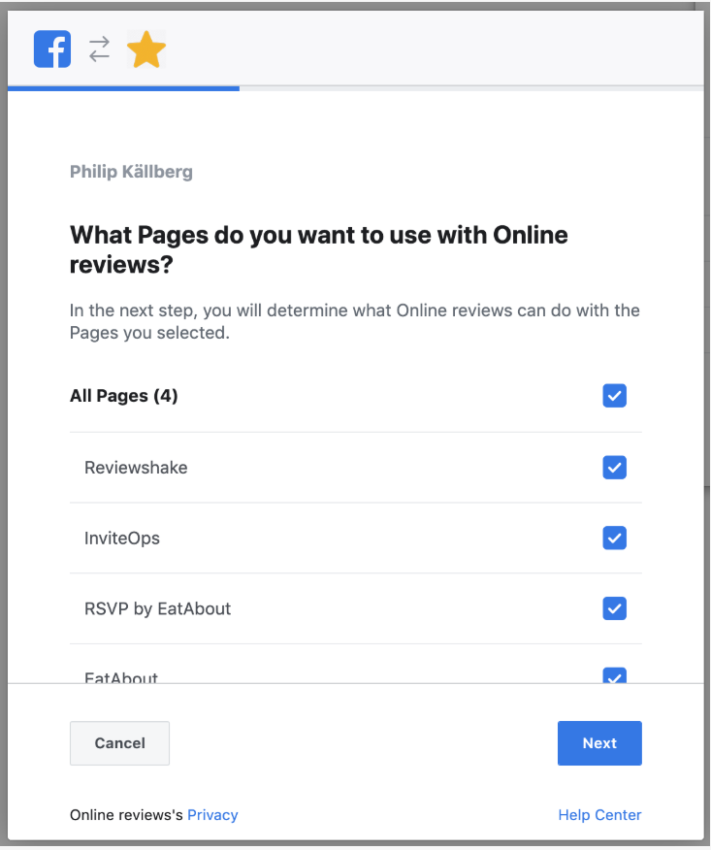
Task: Click the Philip Källberg account name
Action: [x=131, y=172]
